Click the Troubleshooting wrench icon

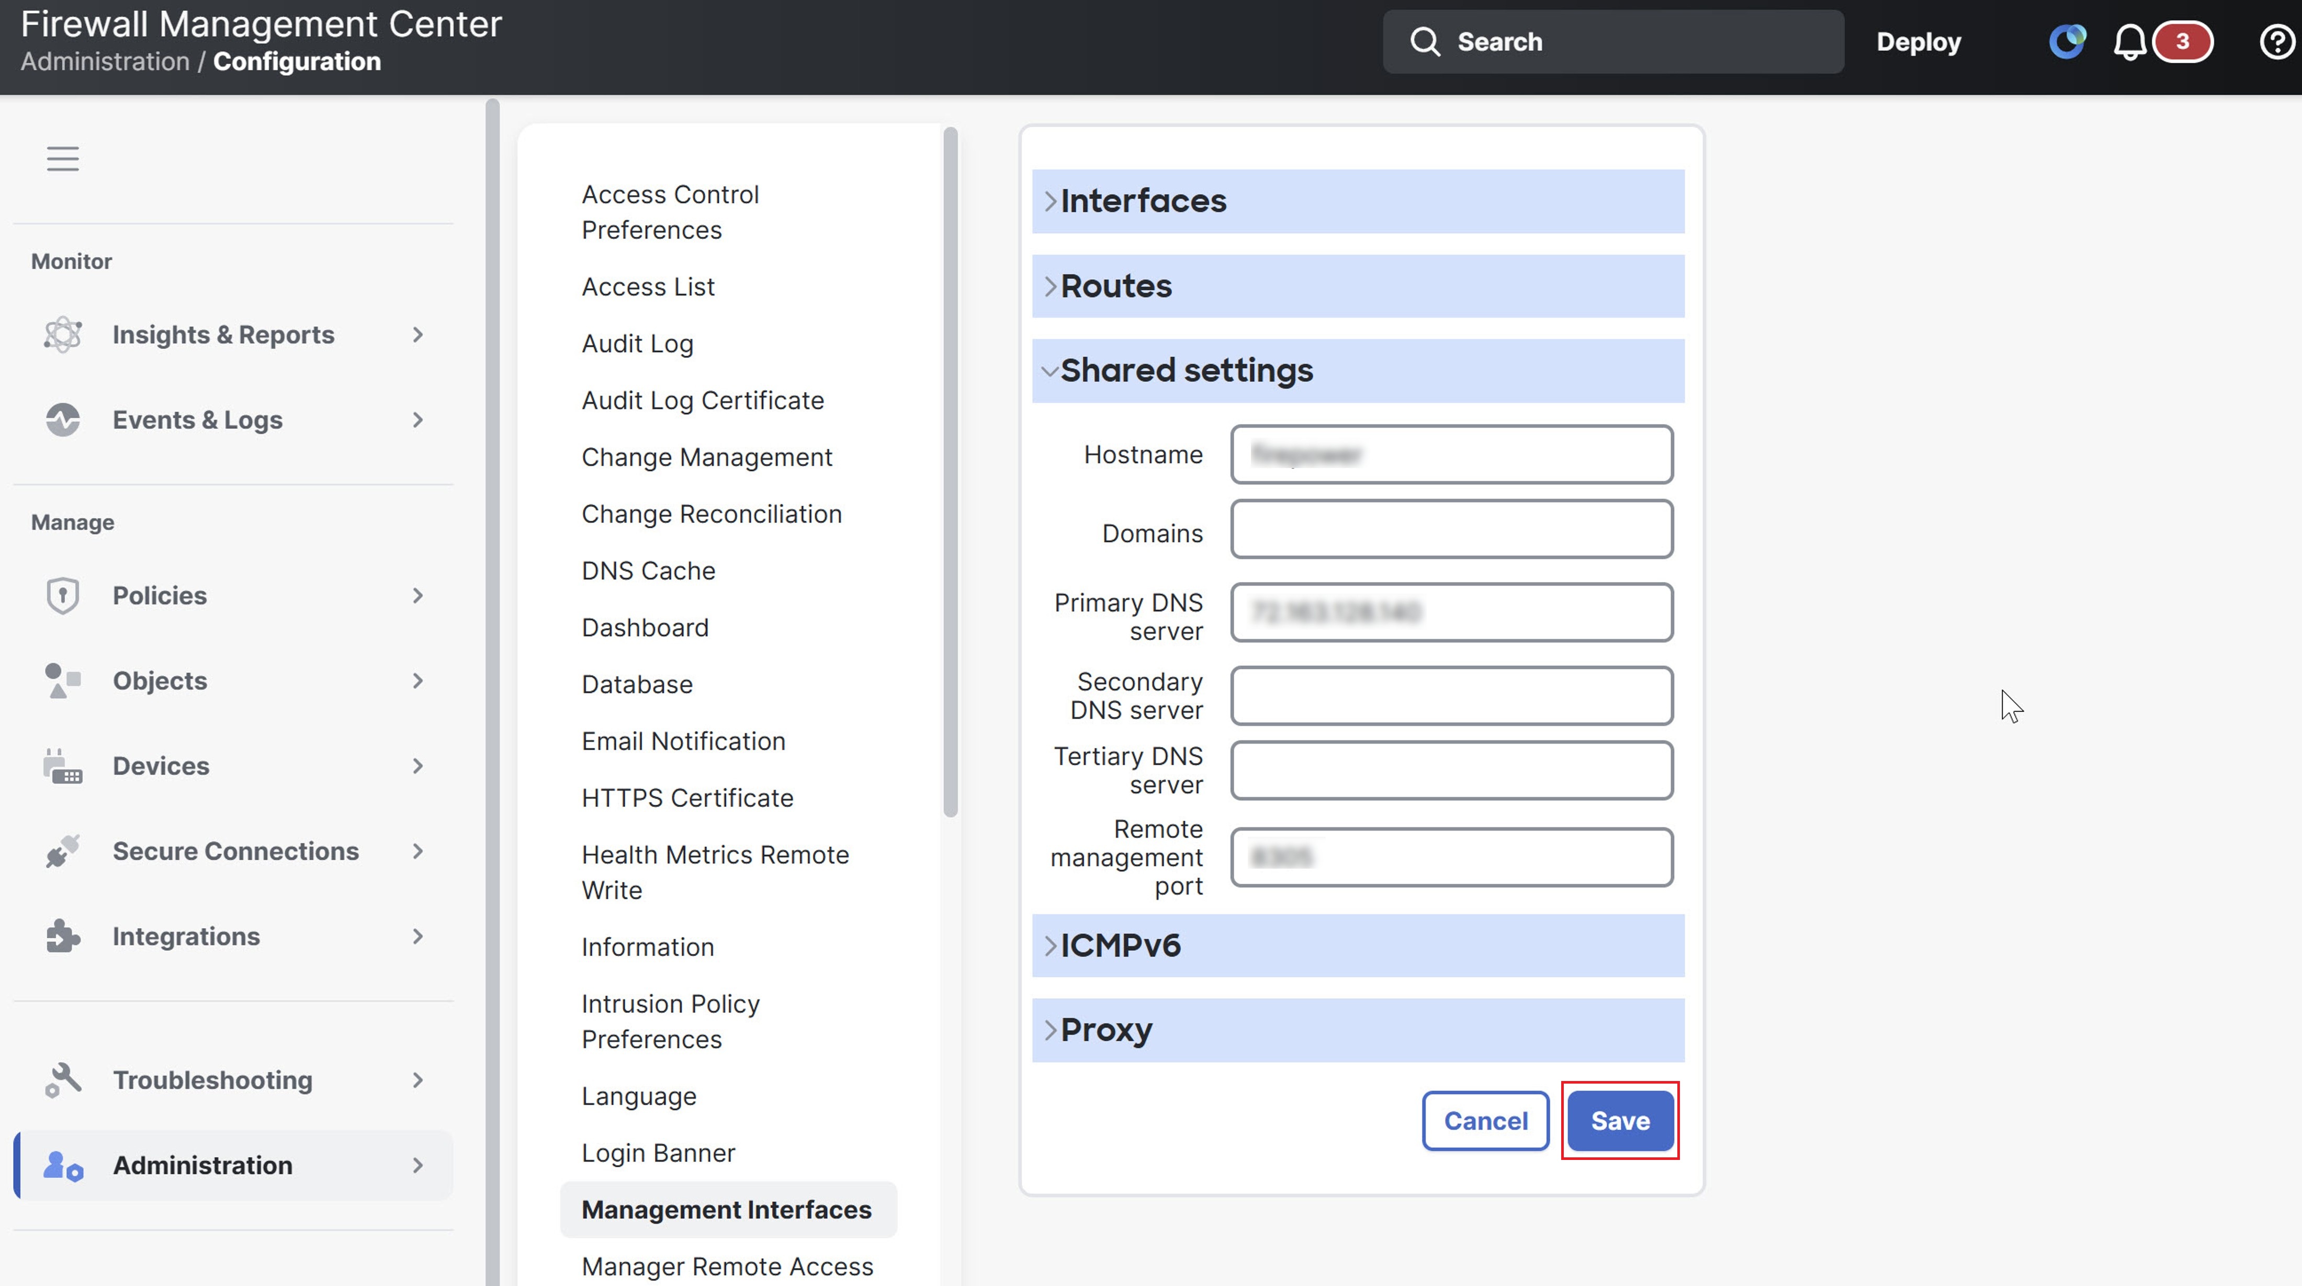(x=63, y=1079)
